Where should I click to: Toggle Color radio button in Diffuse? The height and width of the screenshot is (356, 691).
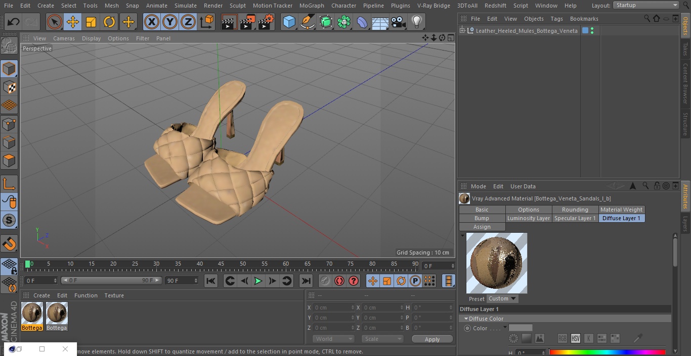467,328
